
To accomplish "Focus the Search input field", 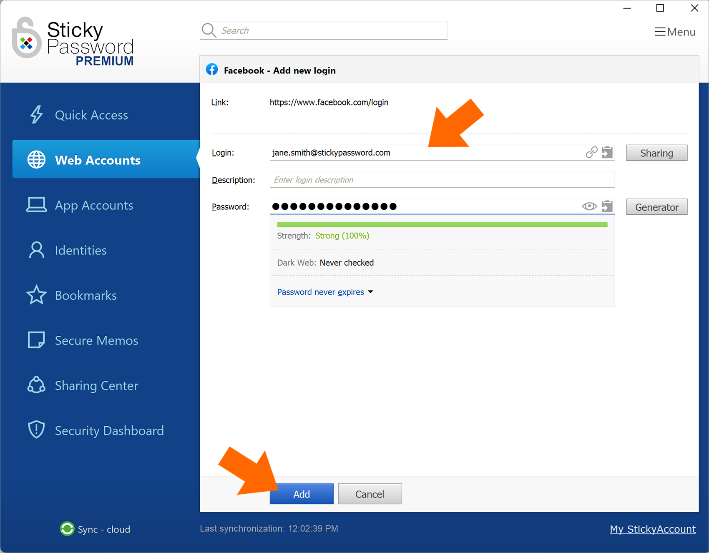I will coord(324,30).
